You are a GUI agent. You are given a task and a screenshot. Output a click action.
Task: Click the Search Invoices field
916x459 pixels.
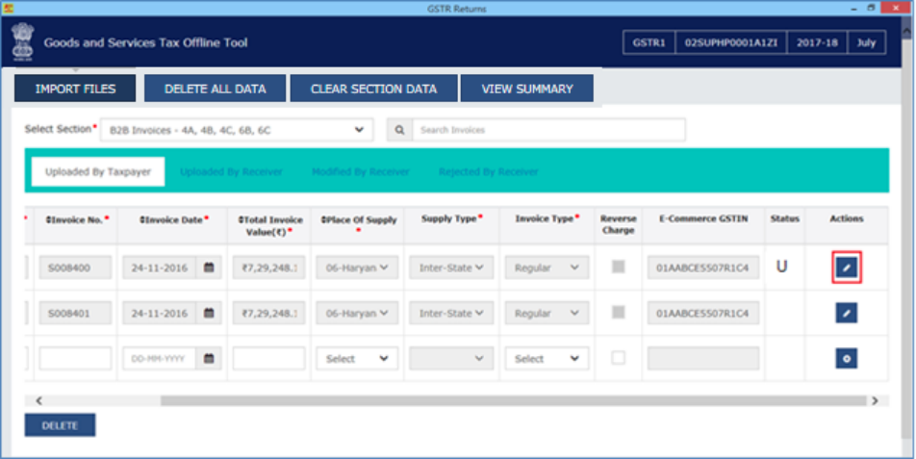click(548, 130)
